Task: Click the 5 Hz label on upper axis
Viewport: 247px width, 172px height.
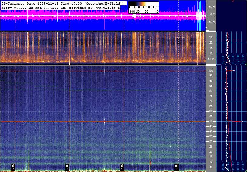Action: tap(211, 59)
